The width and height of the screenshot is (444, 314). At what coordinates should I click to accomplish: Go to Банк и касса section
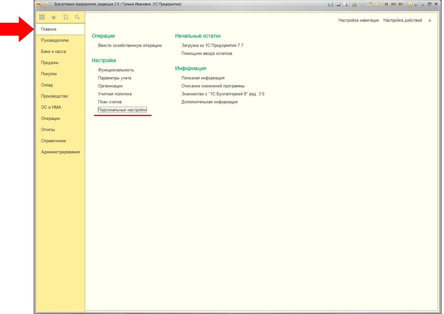coord(60,52)
